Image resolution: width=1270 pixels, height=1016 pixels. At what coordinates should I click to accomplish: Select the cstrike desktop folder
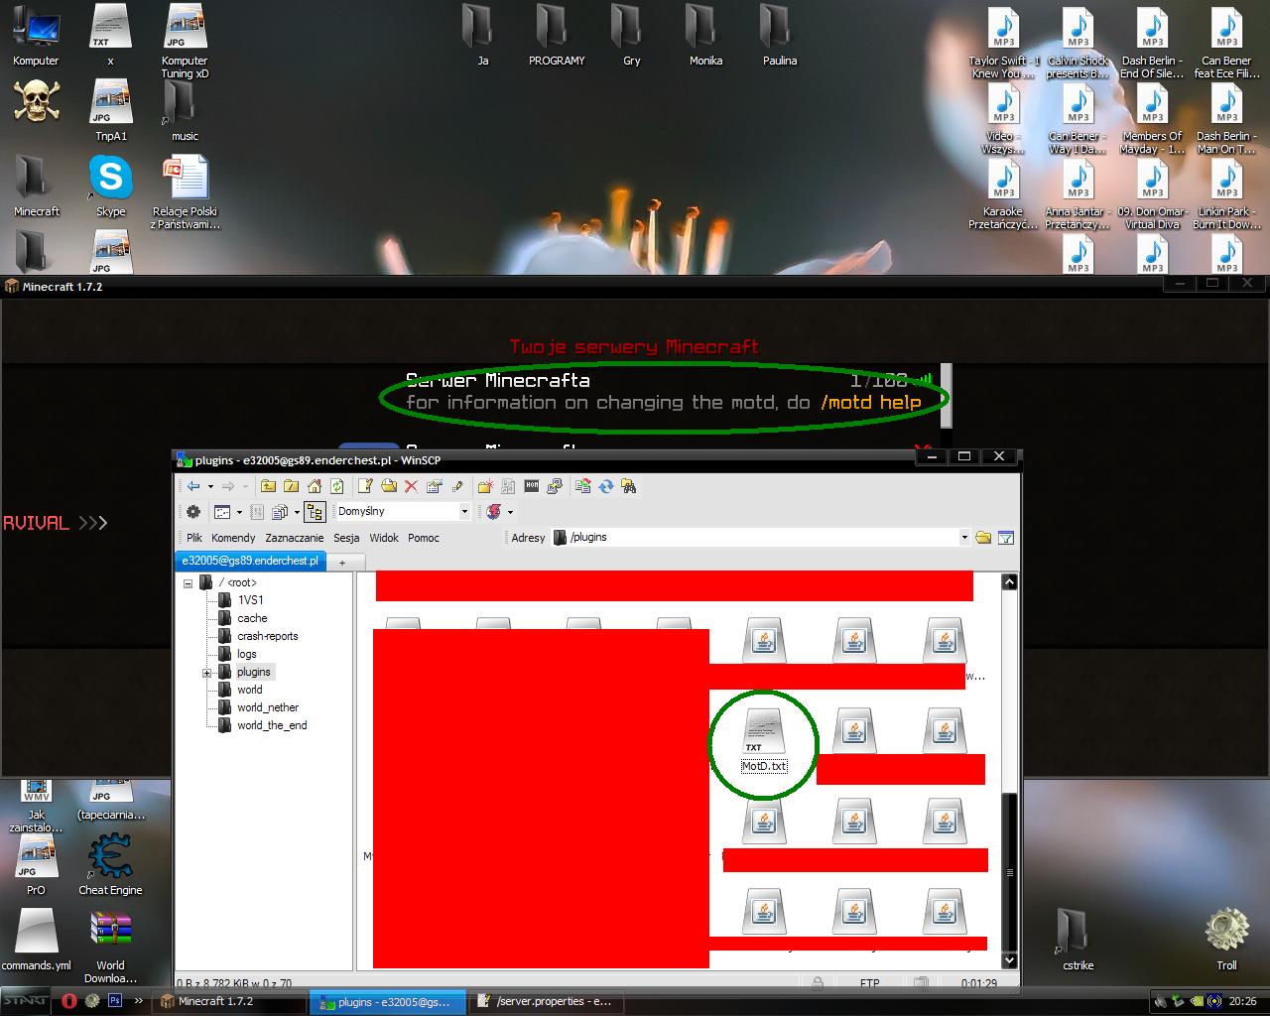pyautogui.click(x=1079, y=939)
